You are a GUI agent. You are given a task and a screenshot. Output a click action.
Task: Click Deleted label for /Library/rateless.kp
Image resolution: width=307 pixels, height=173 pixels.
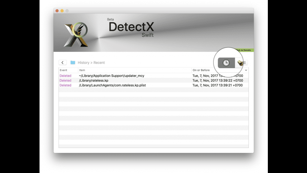65,80
